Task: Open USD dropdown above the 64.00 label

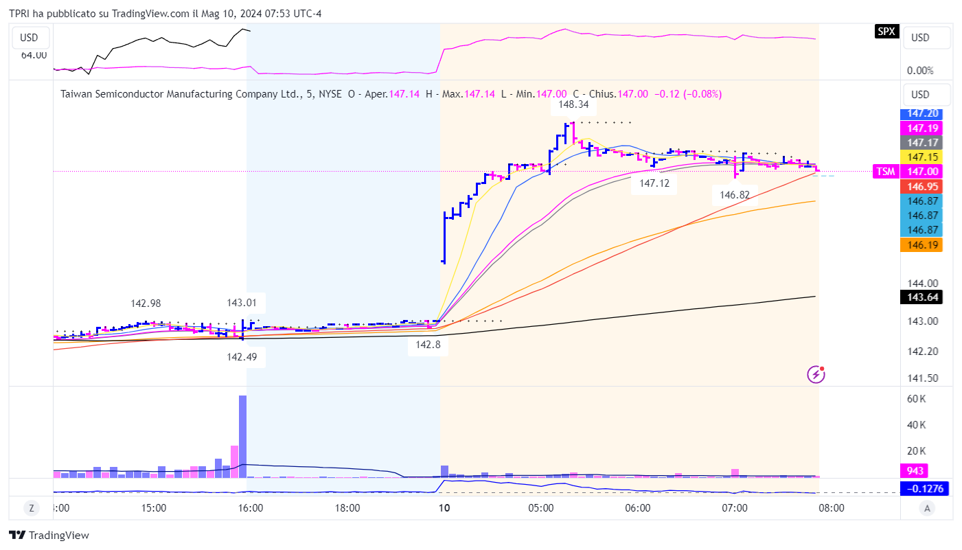Action: 30,38
